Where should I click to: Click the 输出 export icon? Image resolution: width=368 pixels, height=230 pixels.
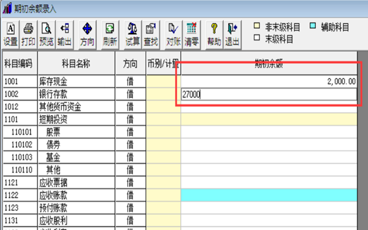pos(64,34)
